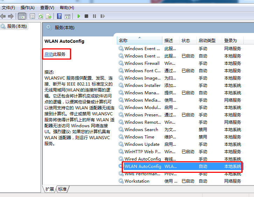Open the 操作(A) menu
Image resolution: width=254 pixels, height=197 pixels.
click(27, 7)
